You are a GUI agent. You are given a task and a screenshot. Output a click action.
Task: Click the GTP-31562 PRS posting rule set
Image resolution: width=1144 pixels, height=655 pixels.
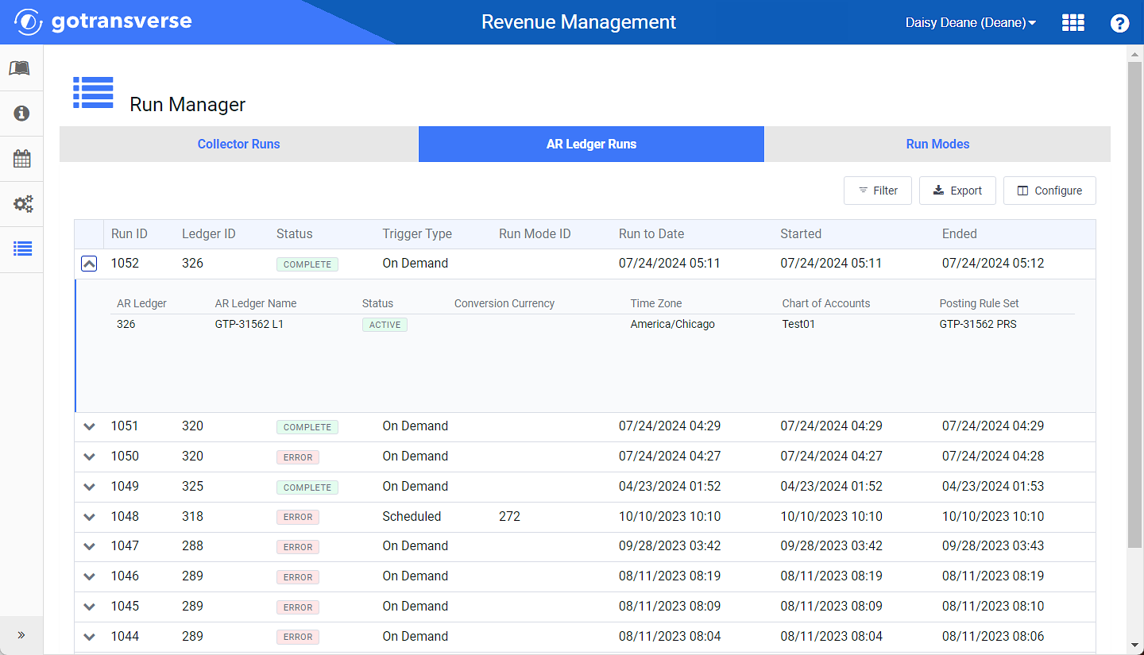tap(978, 324)
